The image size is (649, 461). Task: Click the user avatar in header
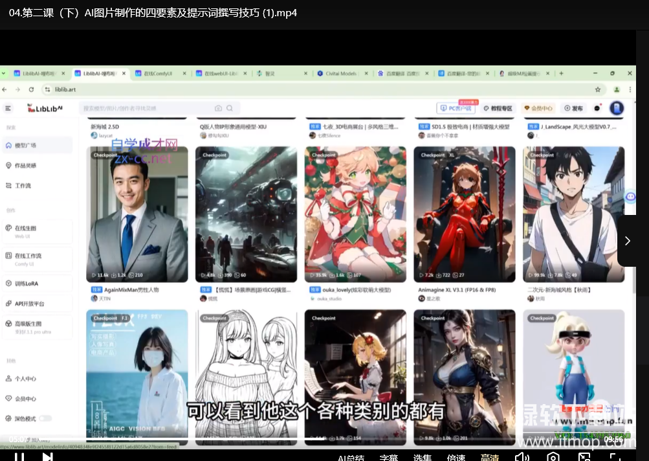pos(617,108)
